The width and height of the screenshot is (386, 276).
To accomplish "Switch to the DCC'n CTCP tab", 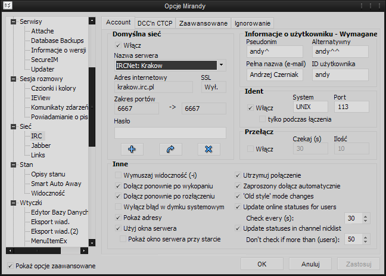I will point(155,23).
